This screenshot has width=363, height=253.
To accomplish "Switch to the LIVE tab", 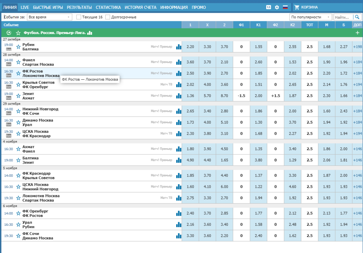I will pyautogui.click(x=25, y=7).
